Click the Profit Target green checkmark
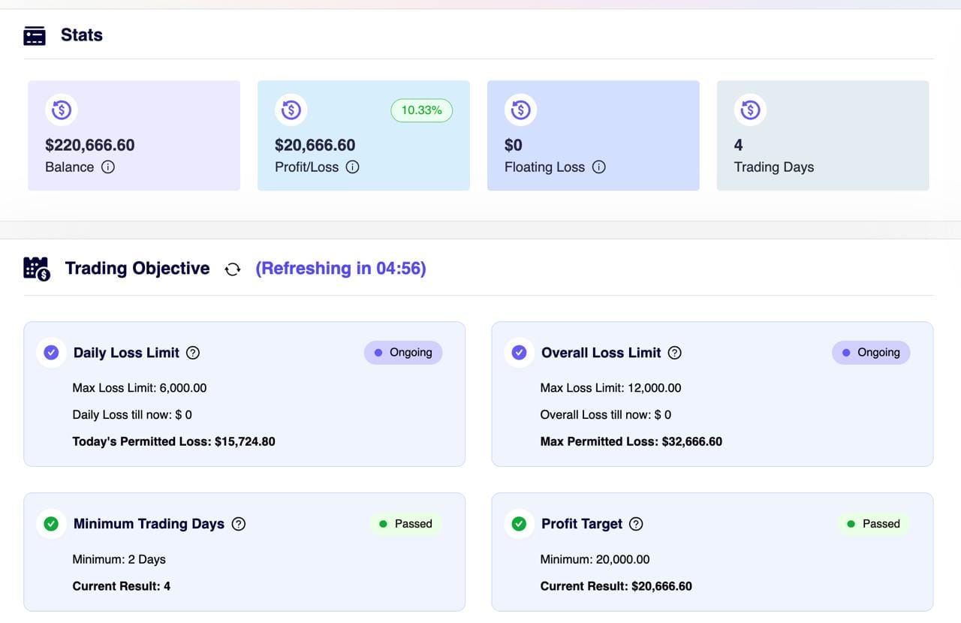This screenshot has width=961, height=623. 519,524
